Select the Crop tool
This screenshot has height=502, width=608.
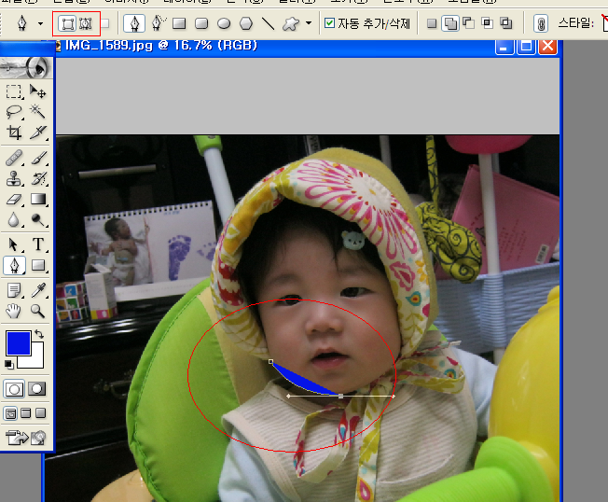[x=14, y=132]
